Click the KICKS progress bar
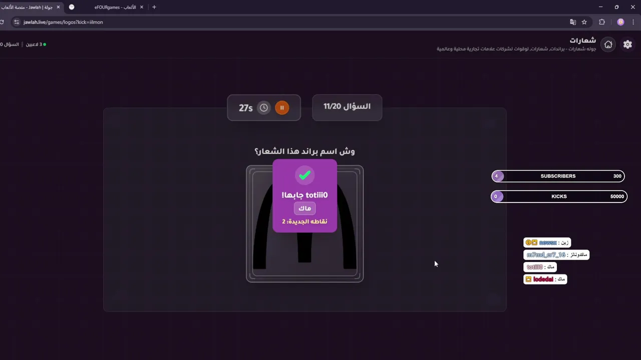The image size is (641, 360). click(559, 196)
